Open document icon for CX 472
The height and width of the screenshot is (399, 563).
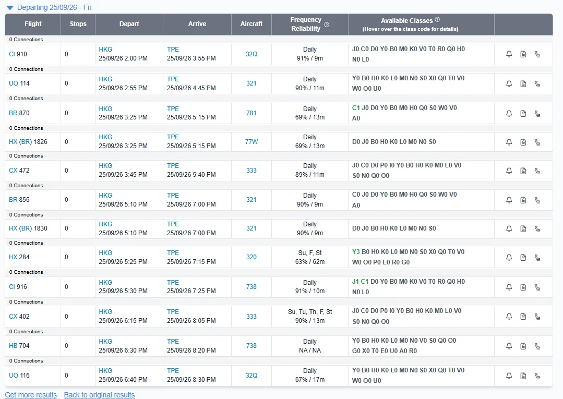523,171
